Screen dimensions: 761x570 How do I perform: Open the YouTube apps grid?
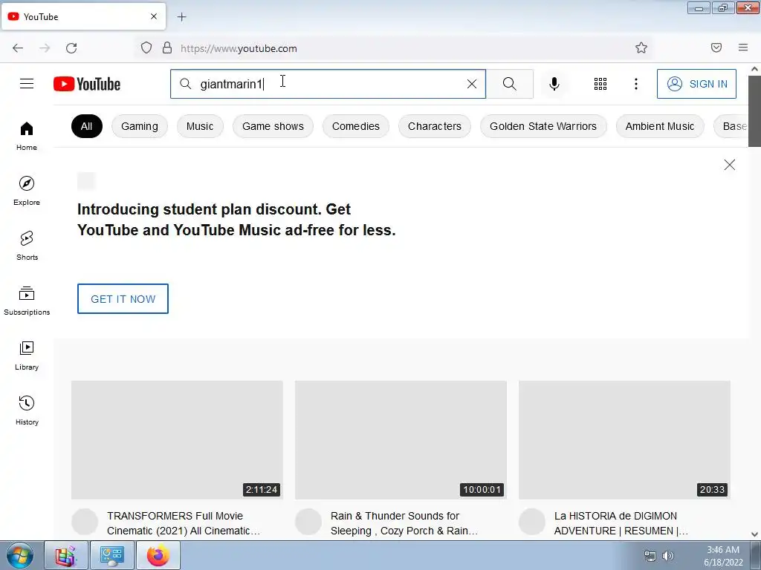point(600,84)
